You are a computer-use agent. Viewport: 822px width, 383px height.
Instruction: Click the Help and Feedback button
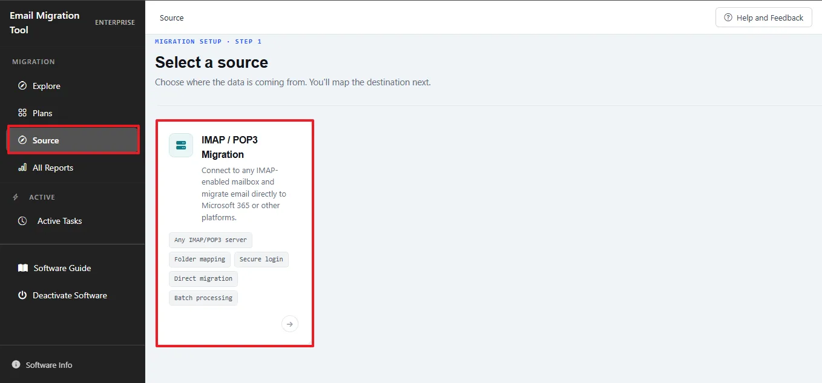(764, 18)
